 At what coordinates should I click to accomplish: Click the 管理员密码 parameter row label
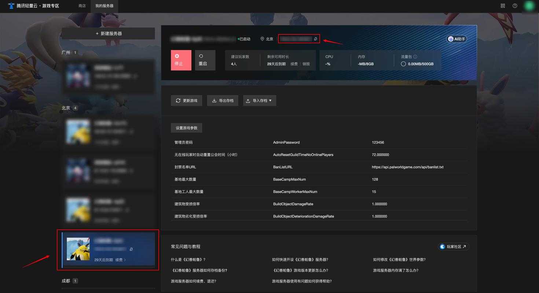pyautogui.click(x=183, y=142)
